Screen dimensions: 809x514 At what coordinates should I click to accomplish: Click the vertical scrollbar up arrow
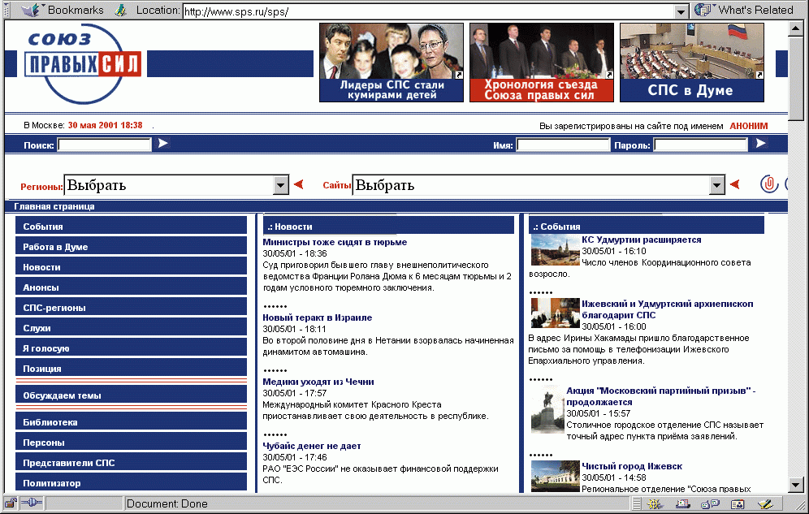point(795,28)
